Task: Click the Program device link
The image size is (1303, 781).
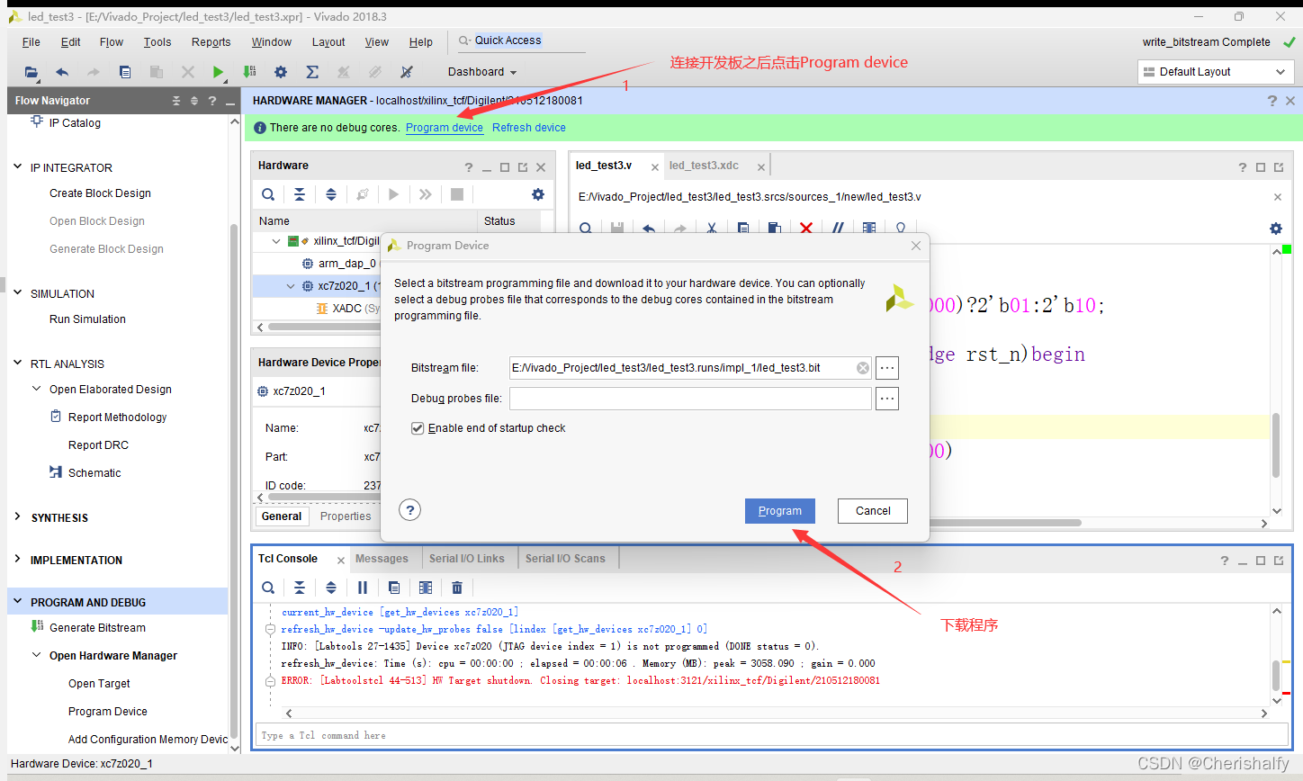Action: (445, 128)
